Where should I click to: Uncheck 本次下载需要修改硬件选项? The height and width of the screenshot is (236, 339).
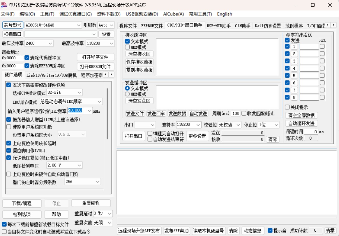pyautogui.click(x=9, y=85)
